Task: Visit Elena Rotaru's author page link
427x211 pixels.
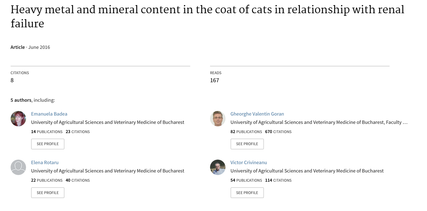Action: point(45,162)
